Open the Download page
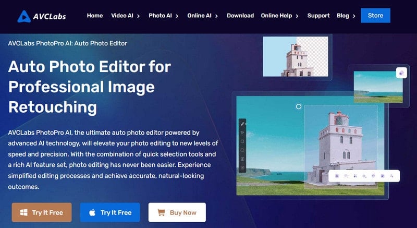The height and width of the screenshot is (228, 417). (240, 16)
